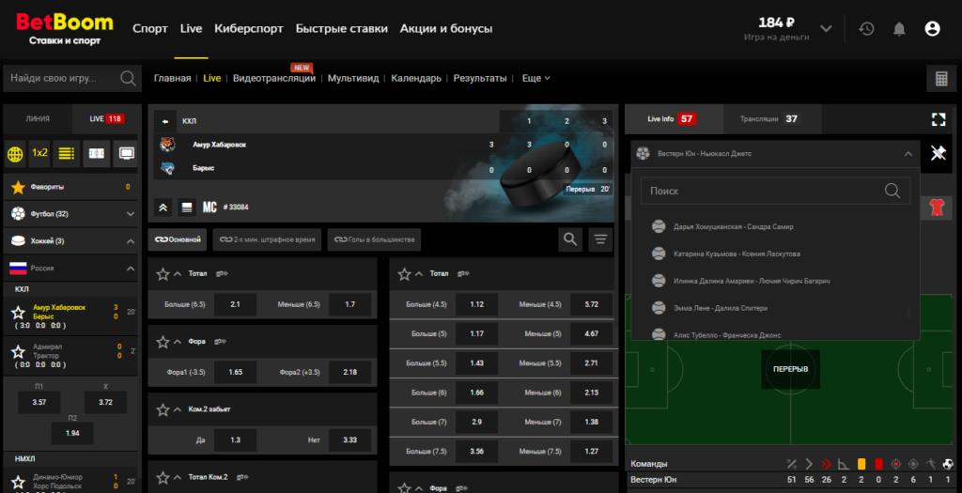The width and height of the screenshot is (962, 493).
Task: Open Киберспорт in top menu
Action: pyautogui.click(x=249, y=29)
